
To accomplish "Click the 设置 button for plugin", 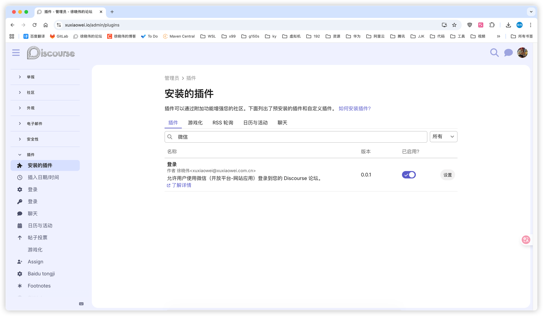I will pyautogui.click(x=447, y=175).
